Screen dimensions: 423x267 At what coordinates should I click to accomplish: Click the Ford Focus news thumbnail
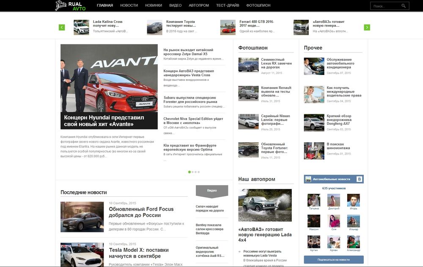(x=82, y=217)
